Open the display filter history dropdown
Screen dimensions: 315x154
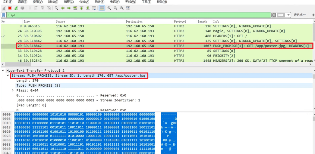[288, 15]
